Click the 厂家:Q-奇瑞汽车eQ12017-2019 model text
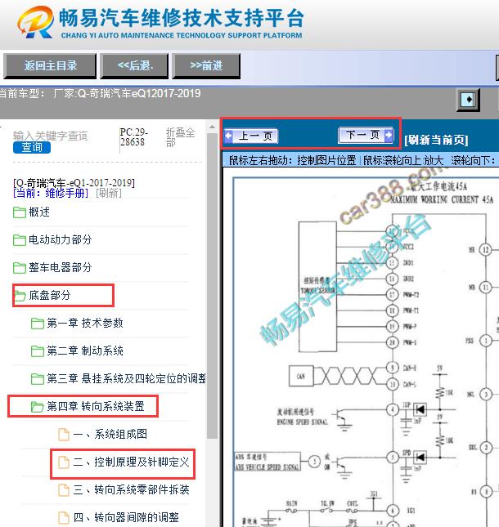 pos(127,93)
